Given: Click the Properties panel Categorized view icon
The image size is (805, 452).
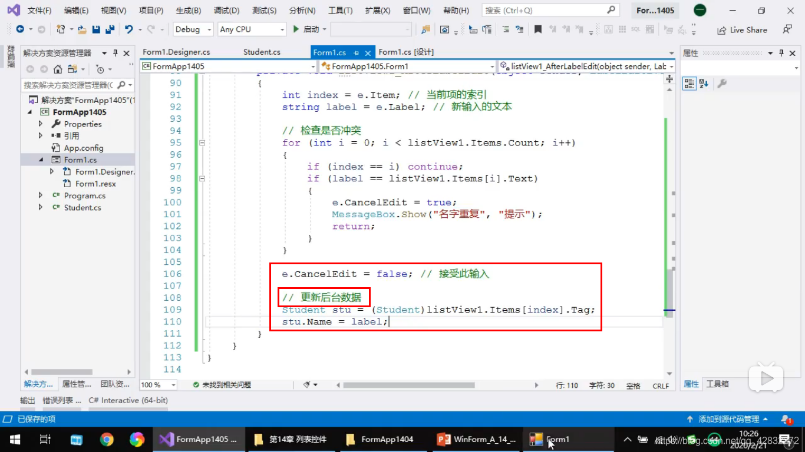Looking at the screenshot, I should tap(689, 84).
